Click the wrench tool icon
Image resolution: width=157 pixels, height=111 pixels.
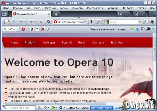48,29
